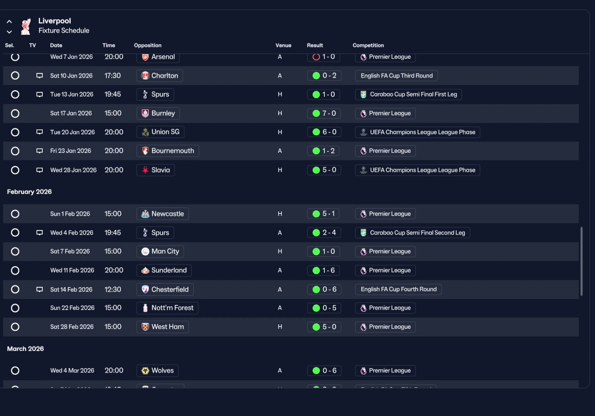Open the 2 - 4 Spurs result
Screen dimensions: 595x416
324,233
